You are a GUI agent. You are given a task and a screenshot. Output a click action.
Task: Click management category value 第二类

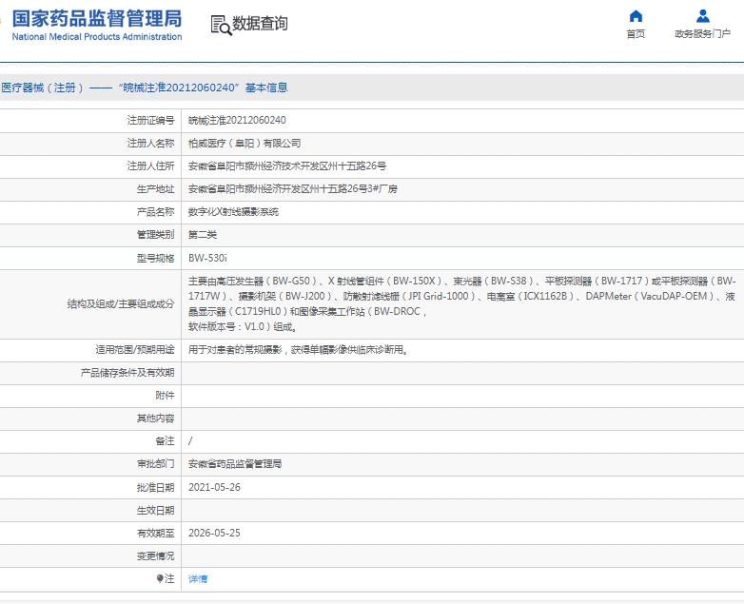(203, 234)
